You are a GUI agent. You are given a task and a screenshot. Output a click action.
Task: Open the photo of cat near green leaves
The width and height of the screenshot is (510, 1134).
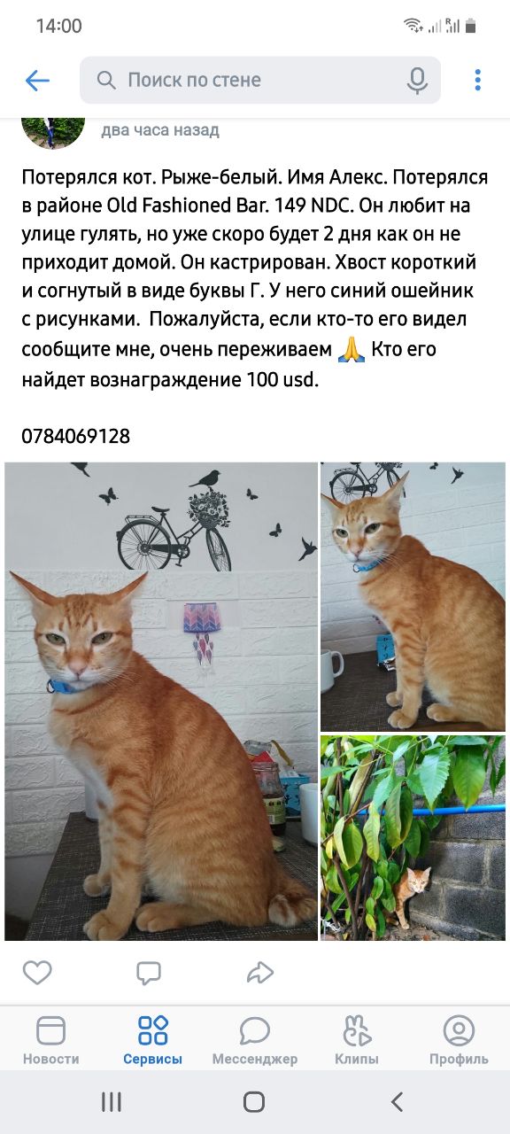[413, 838]
